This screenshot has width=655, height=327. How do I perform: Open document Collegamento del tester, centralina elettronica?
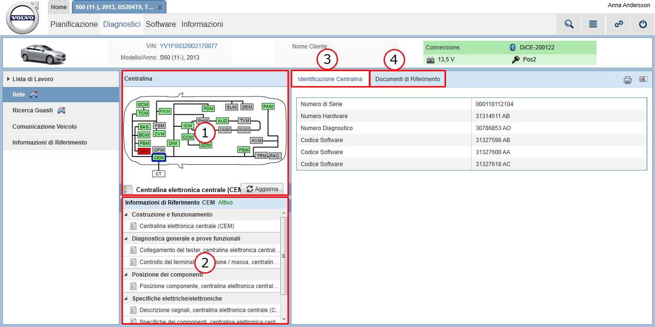(202, 250)
